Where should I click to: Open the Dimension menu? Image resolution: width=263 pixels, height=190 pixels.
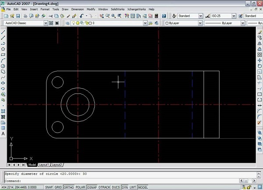(78, 9)
